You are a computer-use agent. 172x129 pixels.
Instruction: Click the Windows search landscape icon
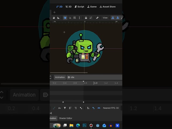(57, 126)
